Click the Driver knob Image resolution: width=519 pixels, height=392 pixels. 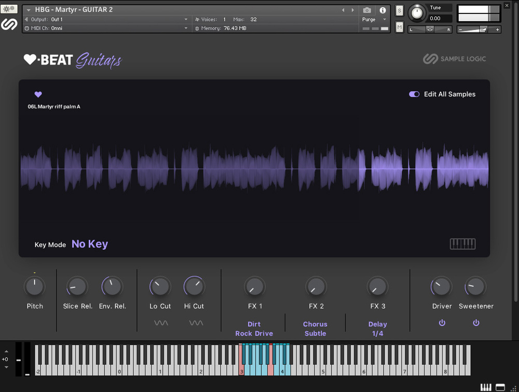point(441,287)
